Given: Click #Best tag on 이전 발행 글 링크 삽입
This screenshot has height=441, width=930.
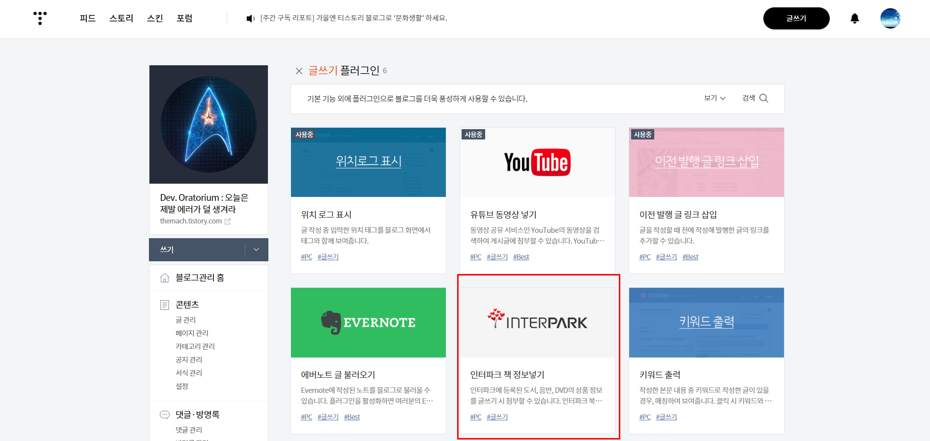Looking at the screenshot, I should click(x=690, y=257).
